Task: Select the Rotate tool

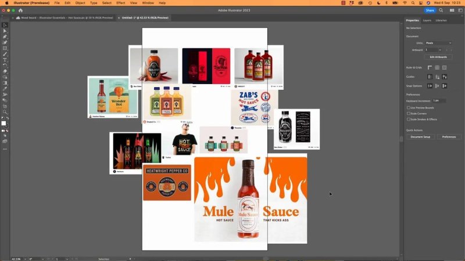Action: (x=5, y=66)
